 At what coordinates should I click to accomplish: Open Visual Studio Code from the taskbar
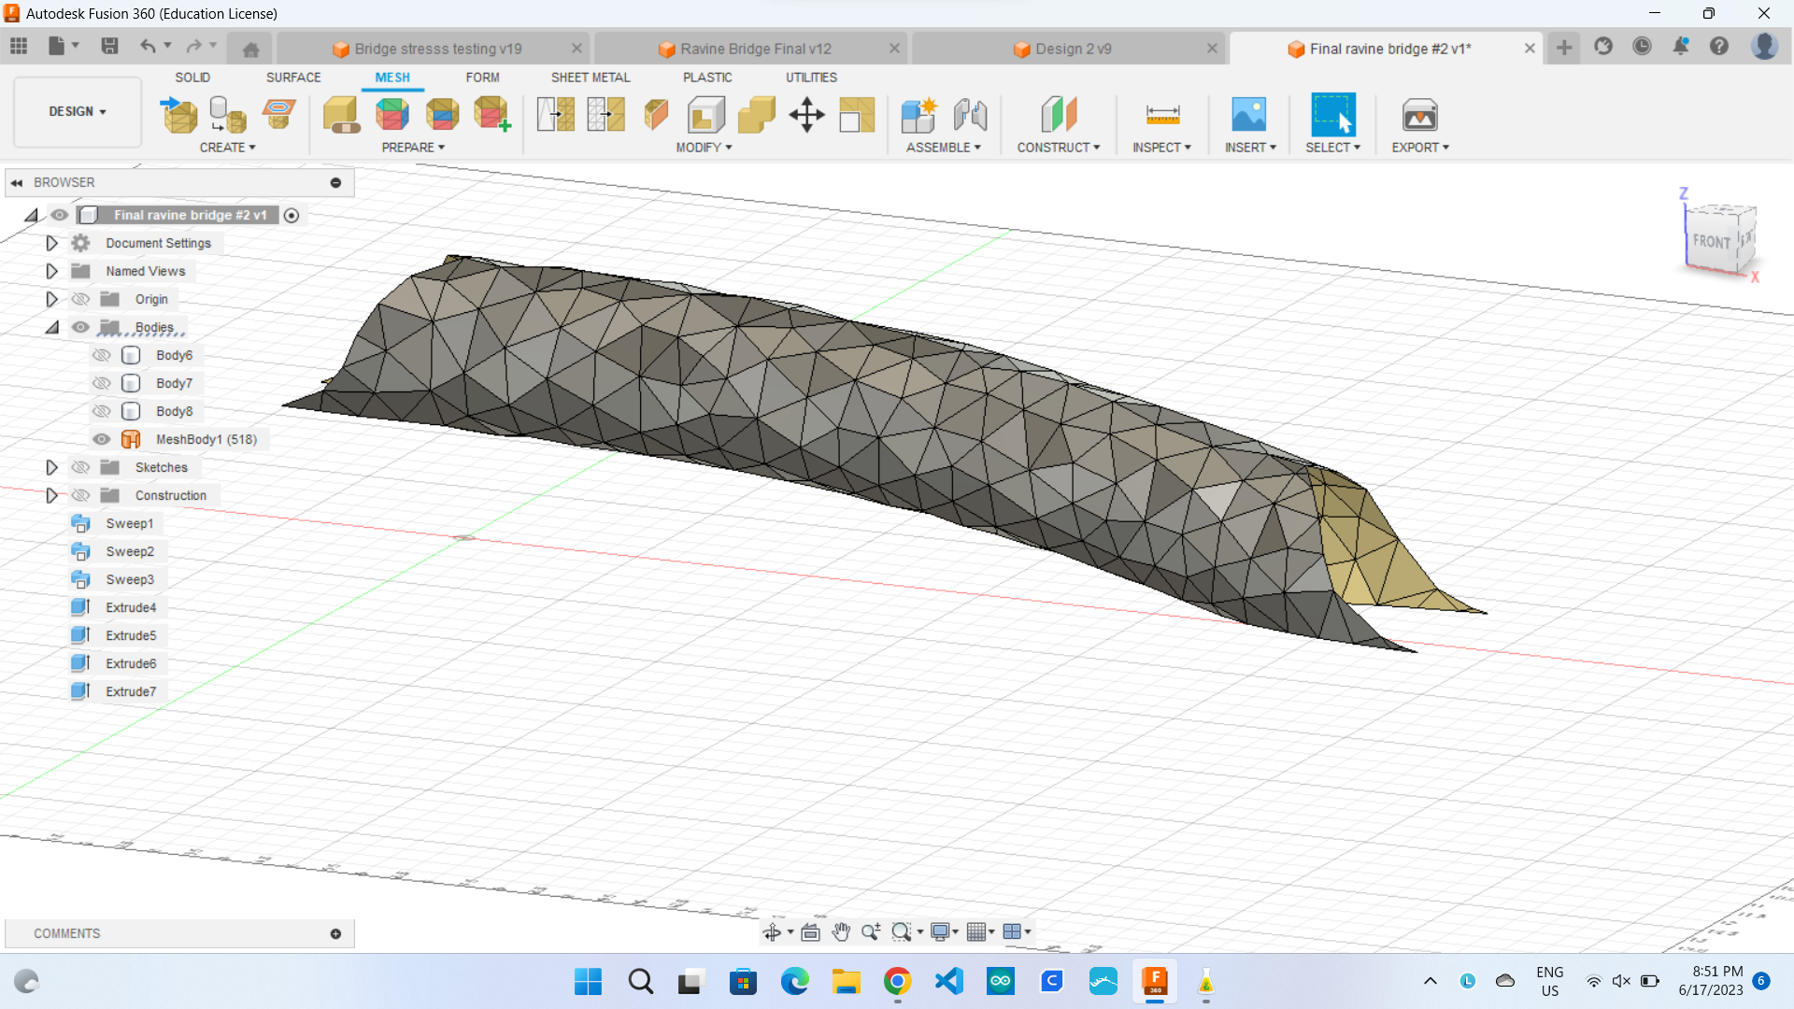(948, 982)
